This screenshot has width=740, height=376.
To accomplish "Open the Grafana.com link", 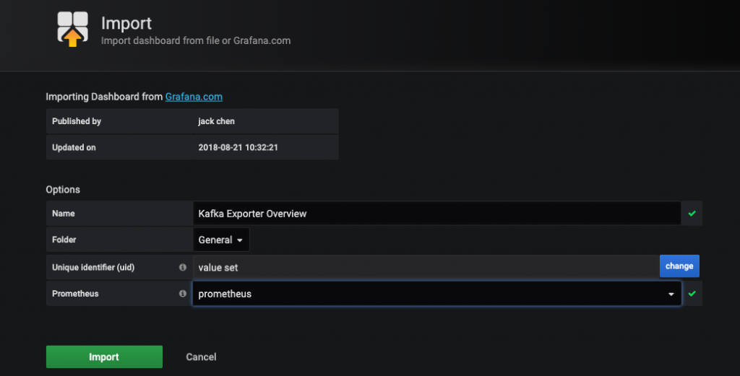I will (x=194, y=97).
